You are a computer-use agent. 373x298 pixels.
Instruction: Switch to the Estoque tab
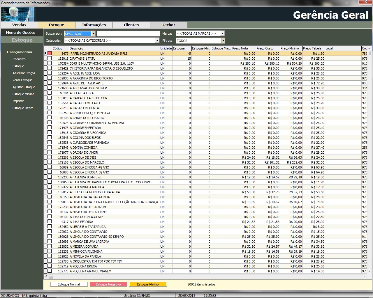tap(57, 25)
